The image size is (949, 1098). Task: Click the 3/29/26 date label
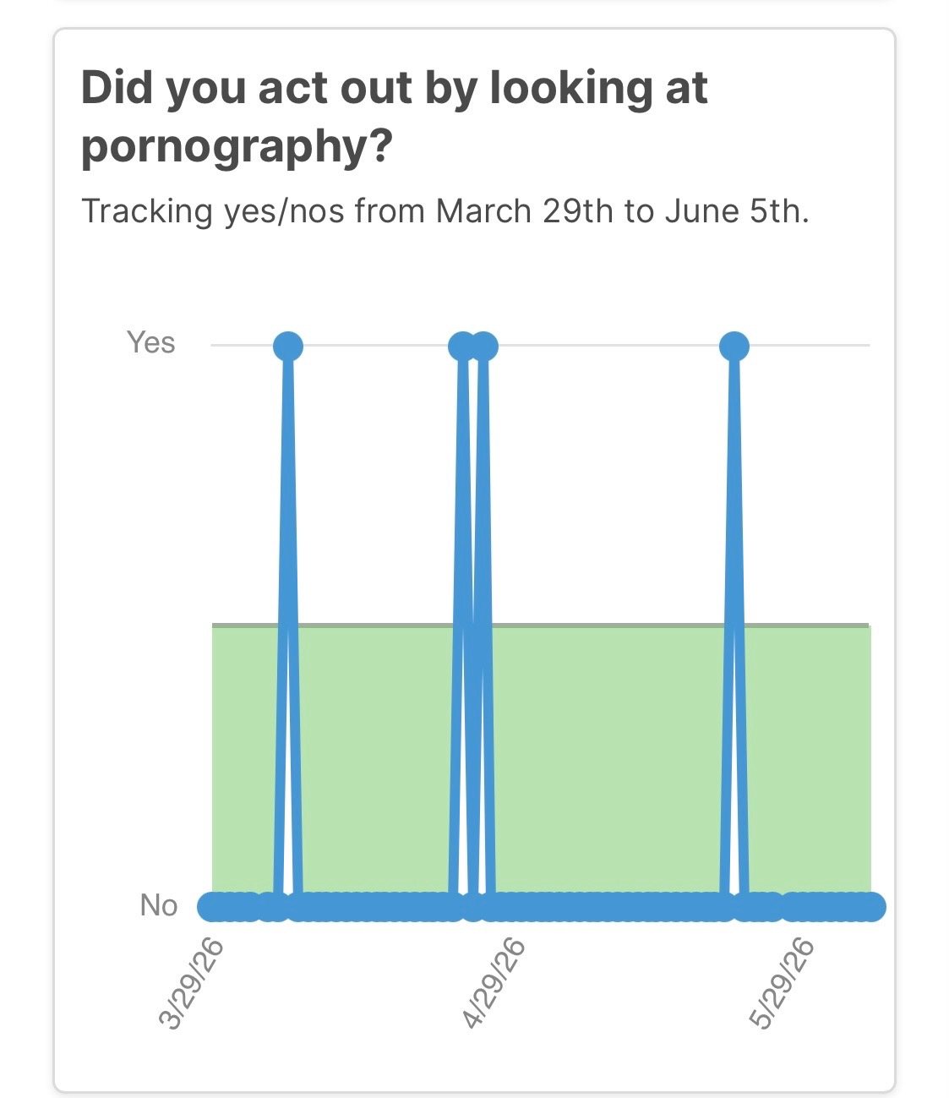193,984
